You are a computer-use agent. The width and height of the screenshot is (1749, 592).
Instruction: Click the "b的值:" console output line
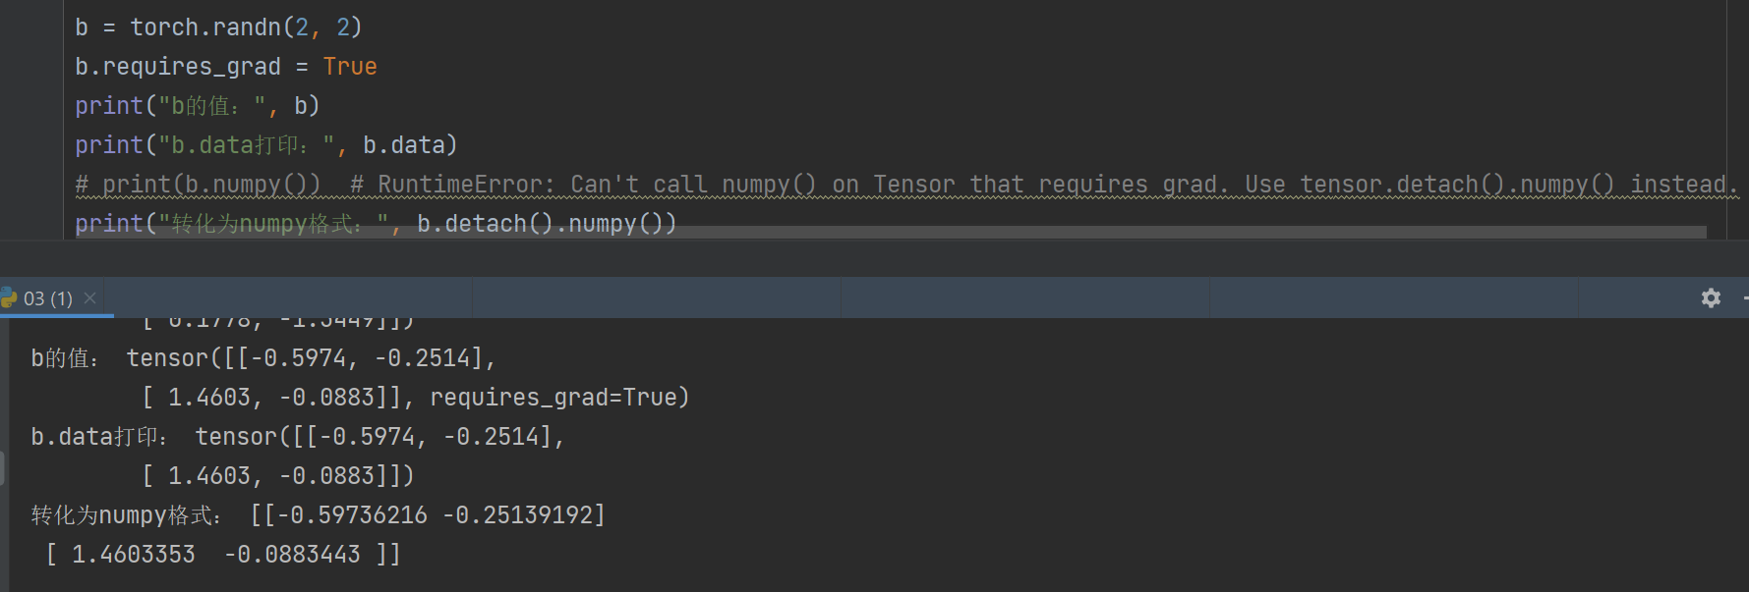pos(263,358)
